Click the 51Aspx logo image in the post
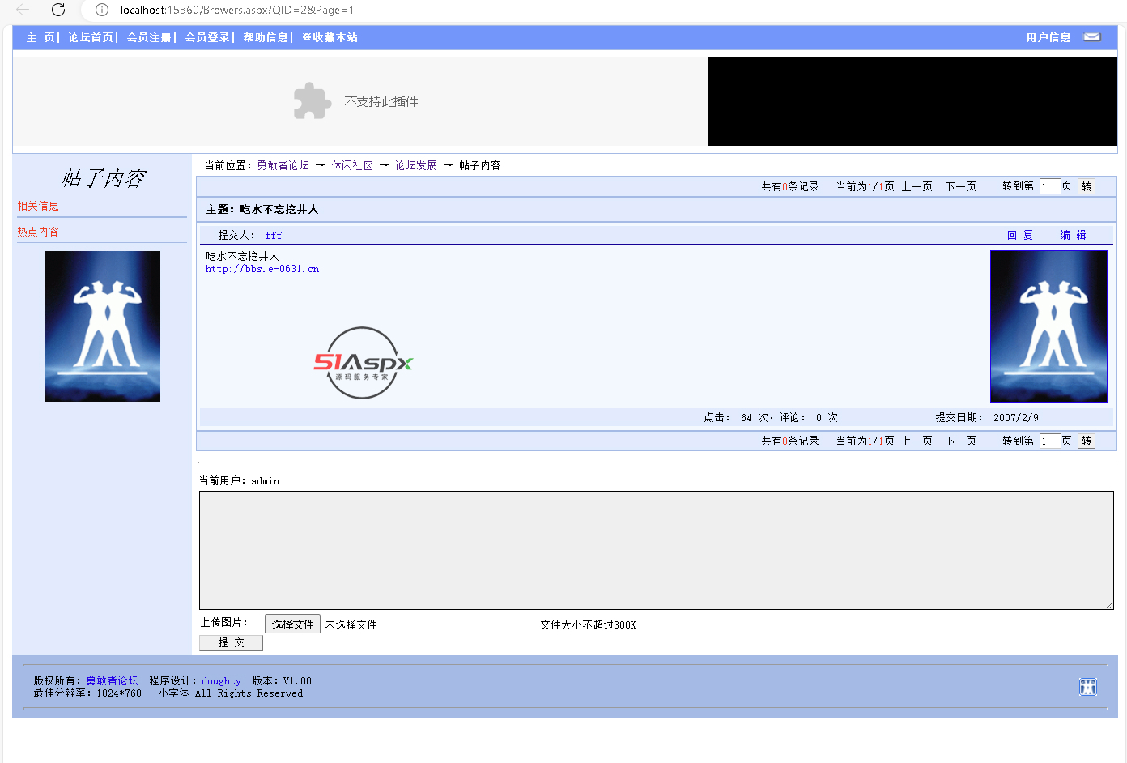Viewport: 1127px width, 763px height. 364,363
